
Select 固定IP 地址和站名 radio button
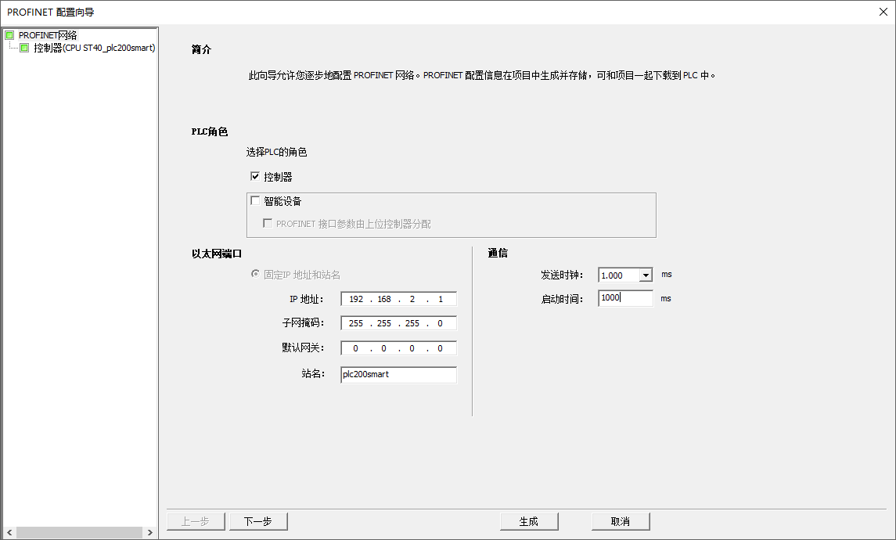255,274
